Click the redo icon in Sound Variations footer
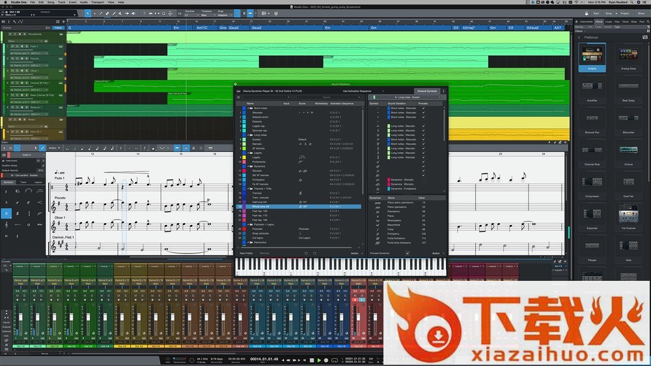This screenshot has width=651, height=366. point(314,254)
